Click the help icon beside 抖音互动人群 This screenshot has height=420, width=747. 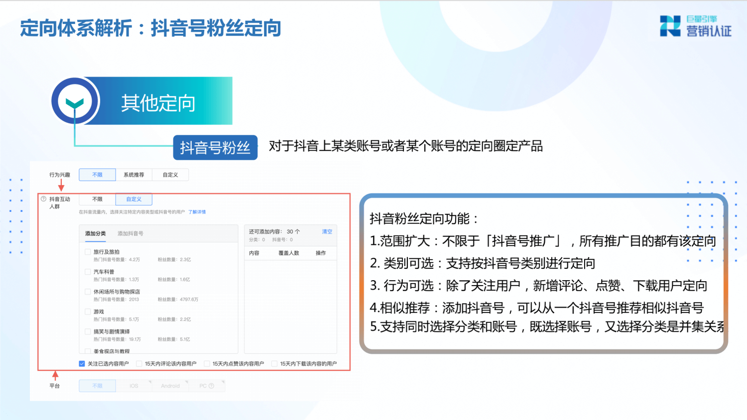(x=43, y=199)
